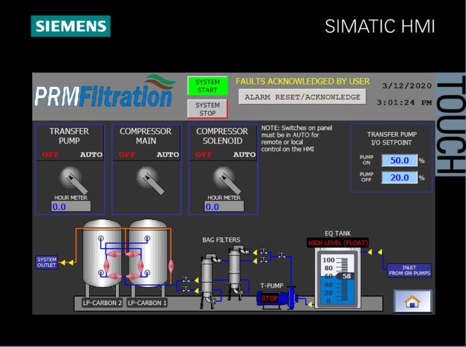Click the T-PUMP pump icon
This screenshot has height=347, width=466.
(277, 298)
